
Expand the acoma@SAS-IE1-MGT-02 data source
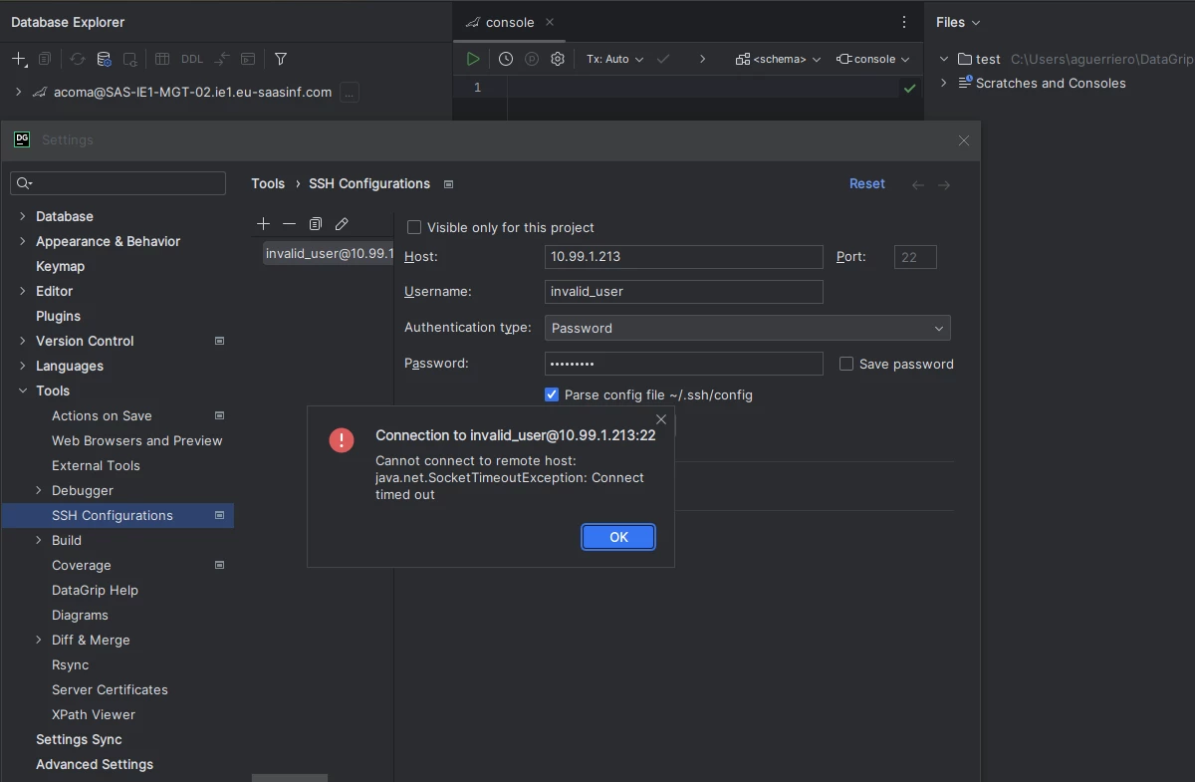tap(18, 92)
